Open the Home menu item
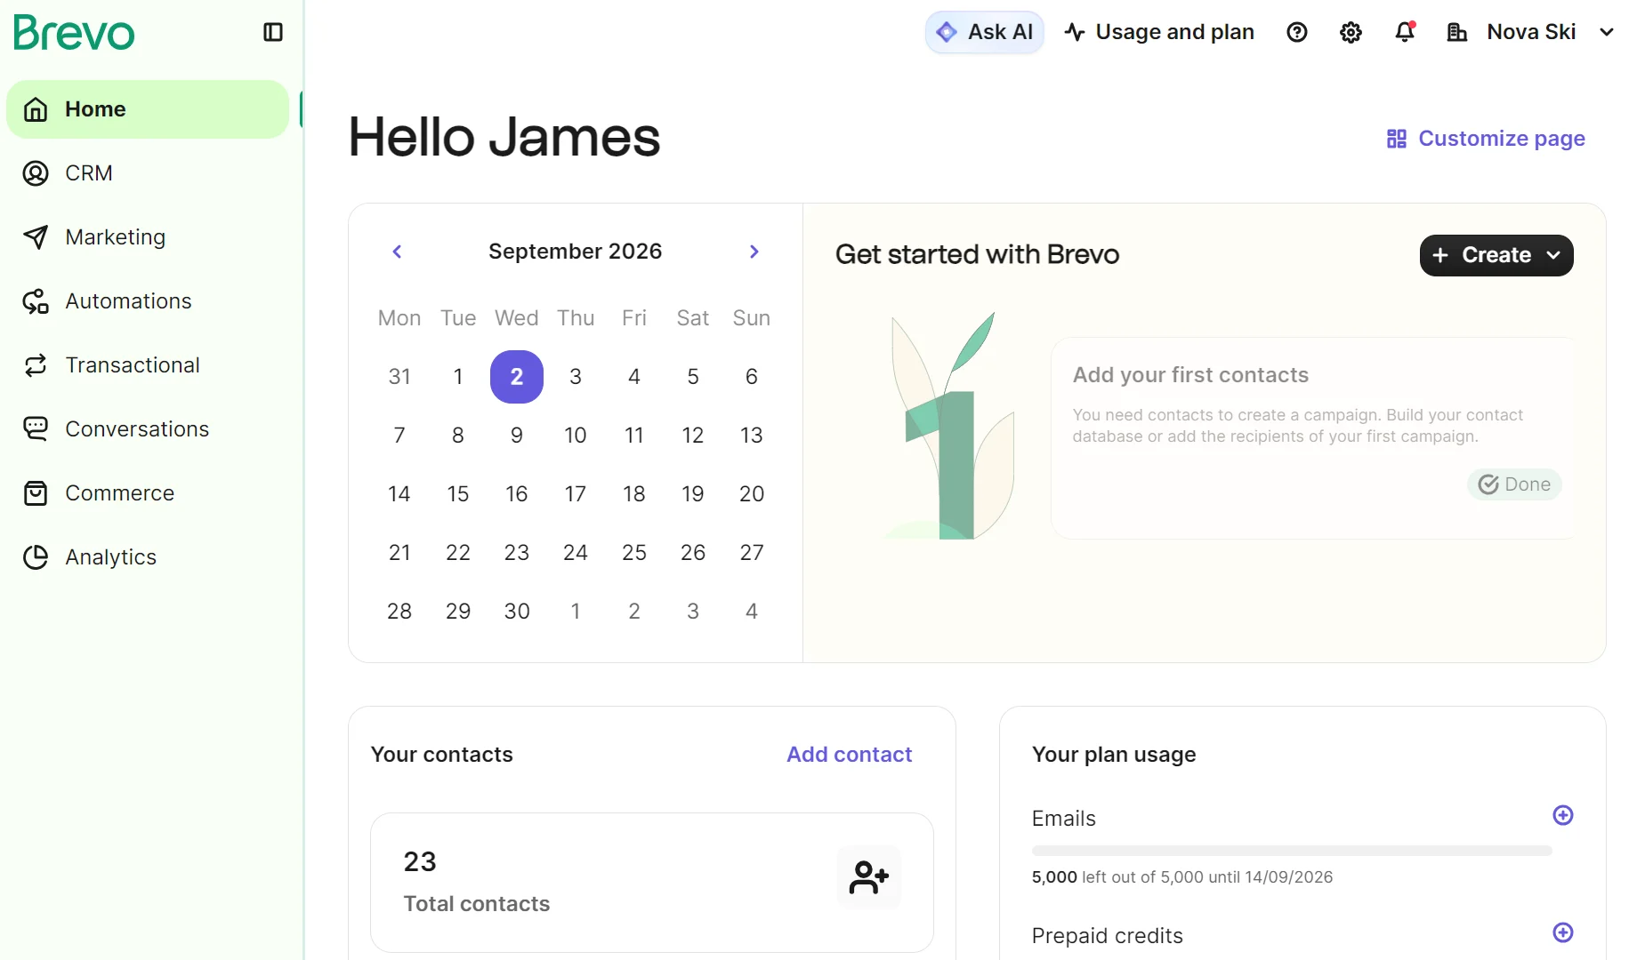Viewport: 1645px width, 960px height. pos(148,109)
